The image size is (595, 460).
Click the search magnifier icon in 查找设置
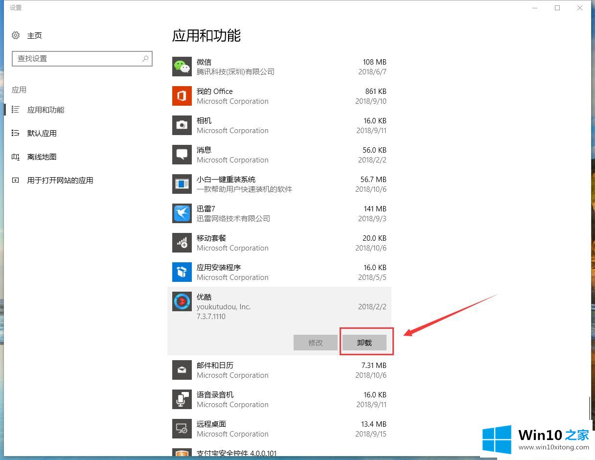pyautogui.click(x=145, y=58)
